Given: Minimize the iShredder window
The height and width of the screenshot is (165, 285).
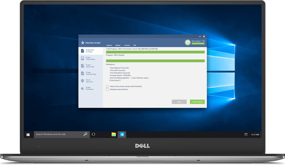Looking at the screenshot, I should coord(200,36).
